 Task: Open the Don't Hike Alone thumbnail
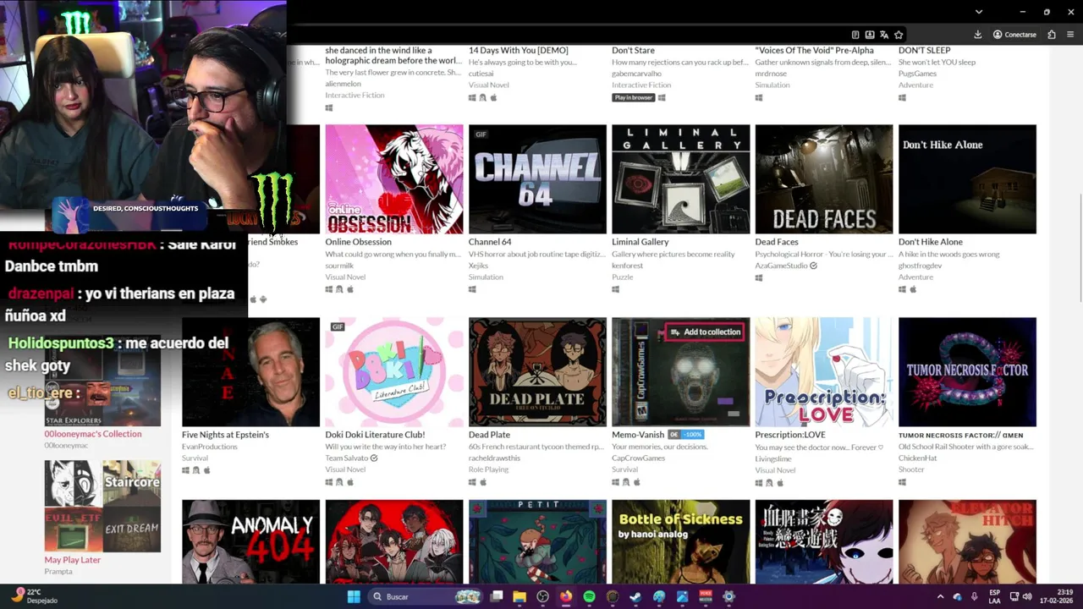pyautogui.click(x=967, y=179)
